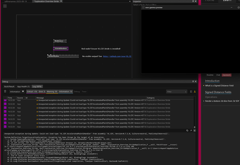Viewport: 240px width, 165px height.
Task: Open the Learn tab in help browser
Action: pos(227,1)
